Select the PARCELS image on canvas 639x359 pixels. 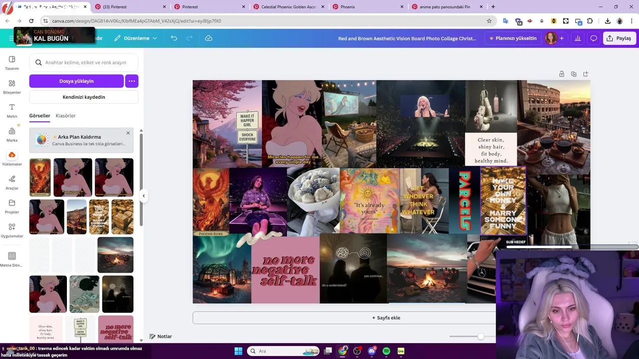coord(464,201)
